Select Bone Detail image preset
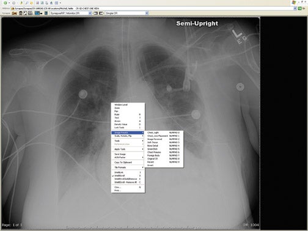Viewport: 308px width, 231px height. click(x=164, y=145)
